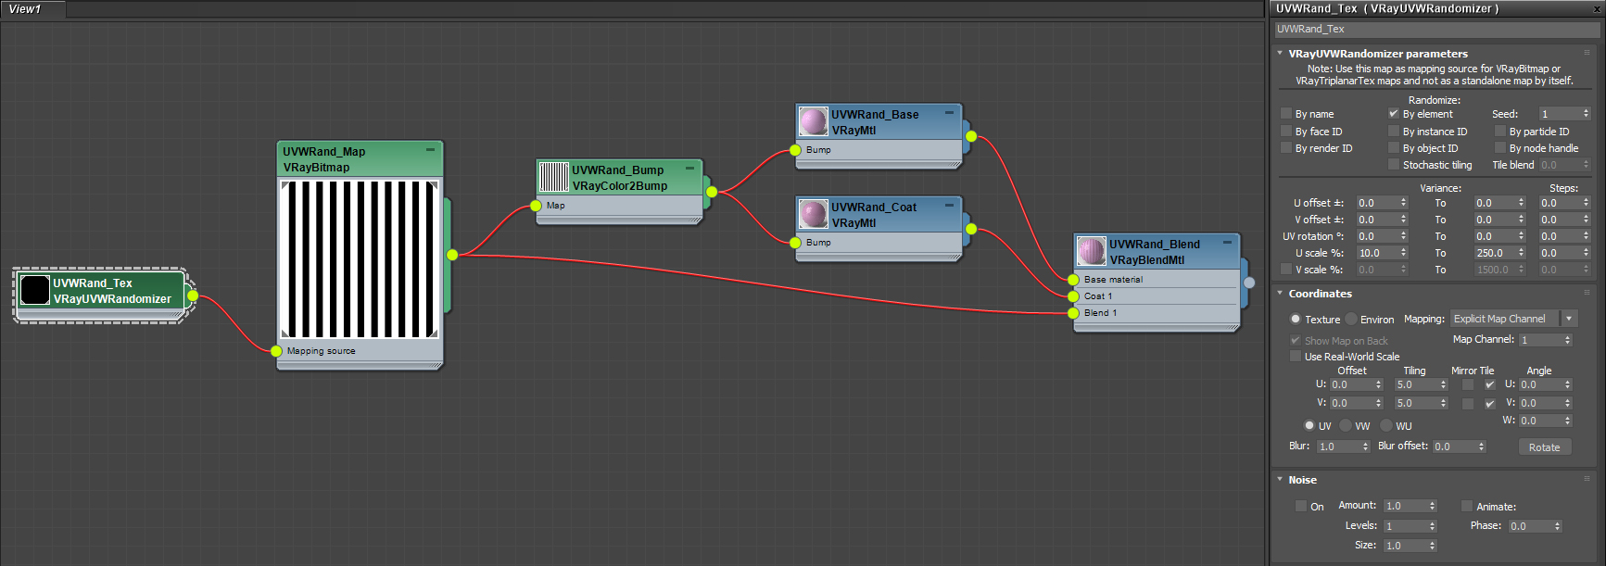Click the Blend 1 input socket
The width and height of the screenshot is (1606, 566).
pos(1073,313)
